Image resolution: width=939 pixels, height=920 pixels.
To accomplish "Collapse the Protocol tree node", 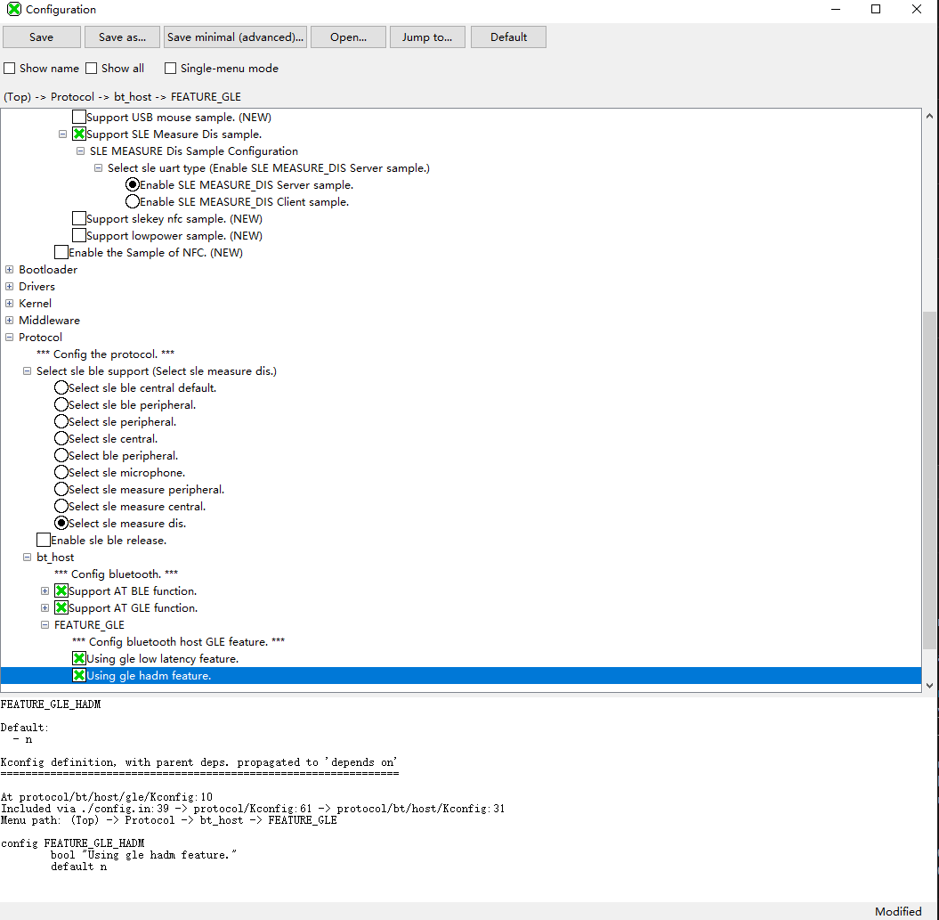I will 10,338.
